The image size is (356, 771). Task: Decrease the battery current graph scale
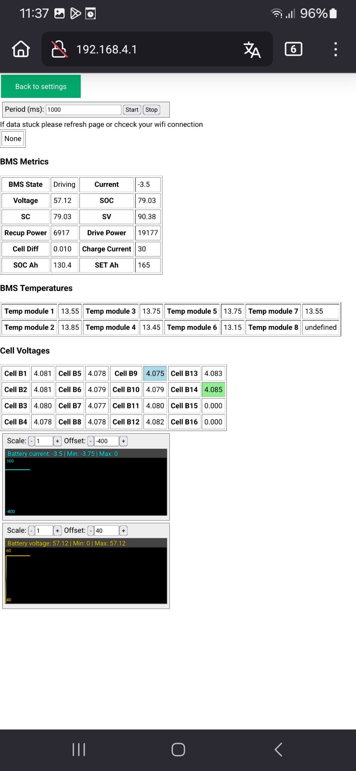[32, 441]
